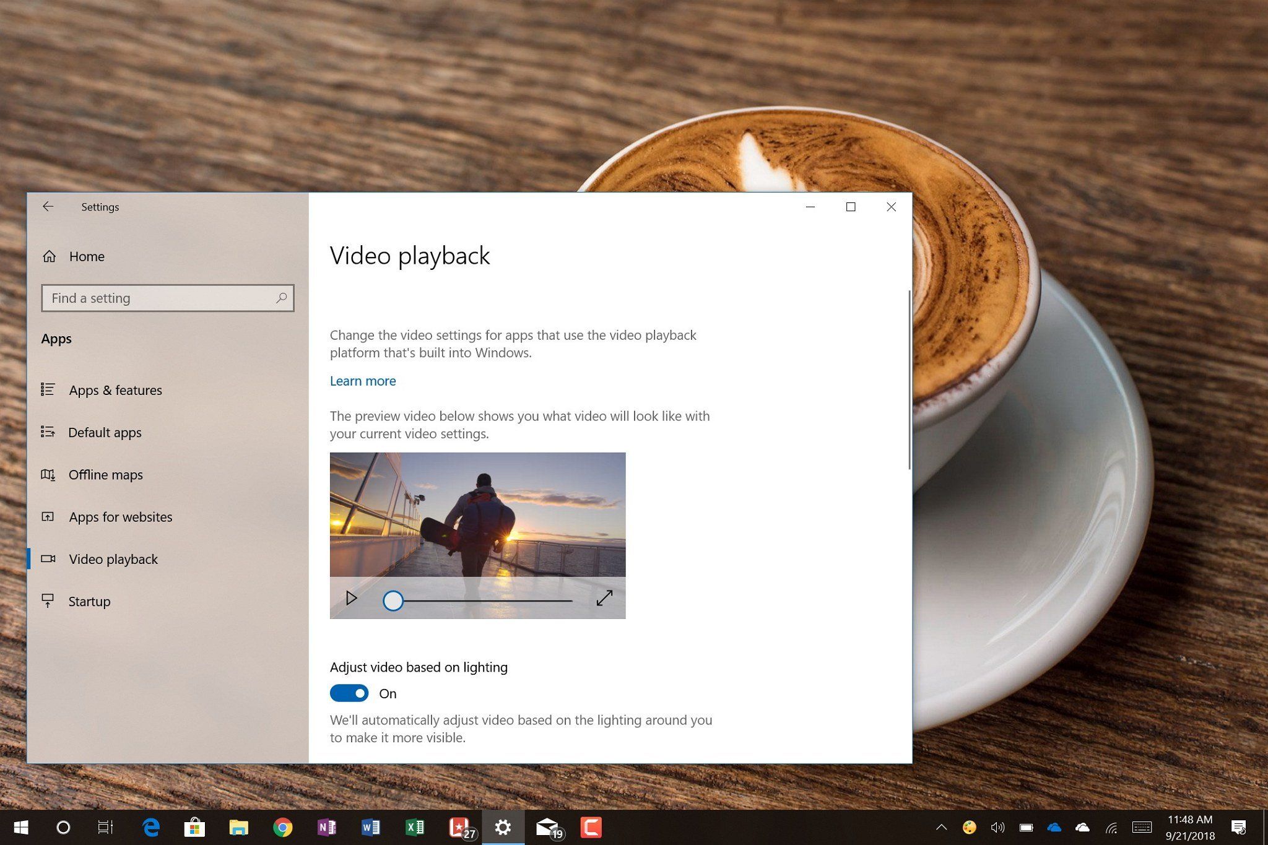
Task: Show hidden icons in the system tray
Action: [940, 827]
